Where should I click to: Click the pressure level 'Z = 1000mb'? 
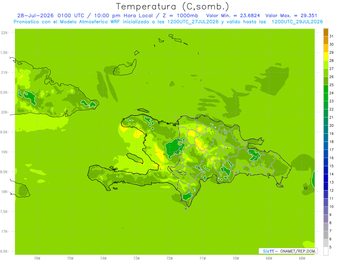point(180,16)
